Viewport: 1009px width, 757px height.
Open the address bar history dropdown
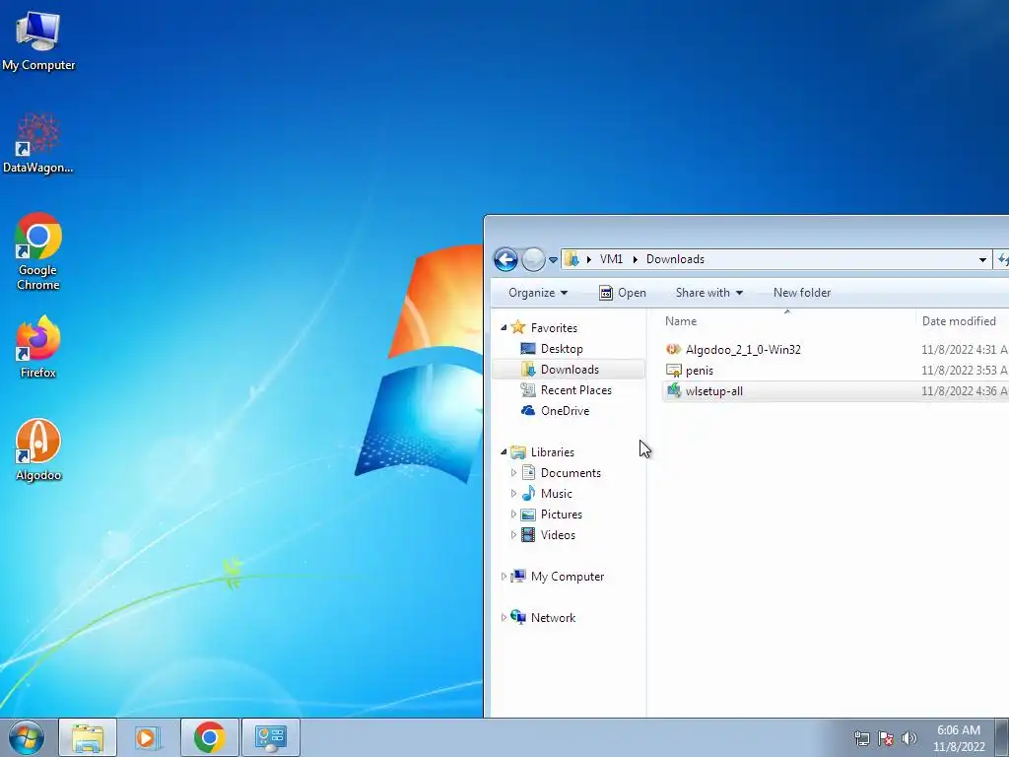pyautogui.click(x=982, y=260)
